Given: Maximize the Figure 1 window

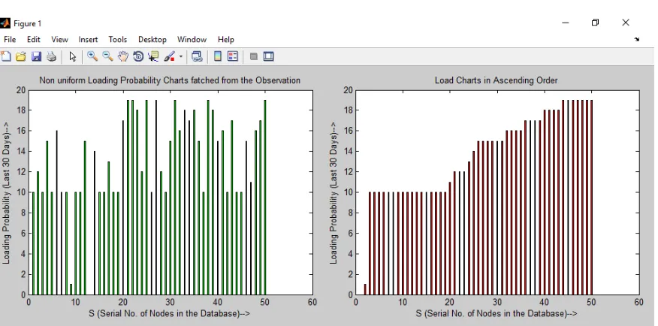Looking at the screenshot, I should click(x=595, y=23).
